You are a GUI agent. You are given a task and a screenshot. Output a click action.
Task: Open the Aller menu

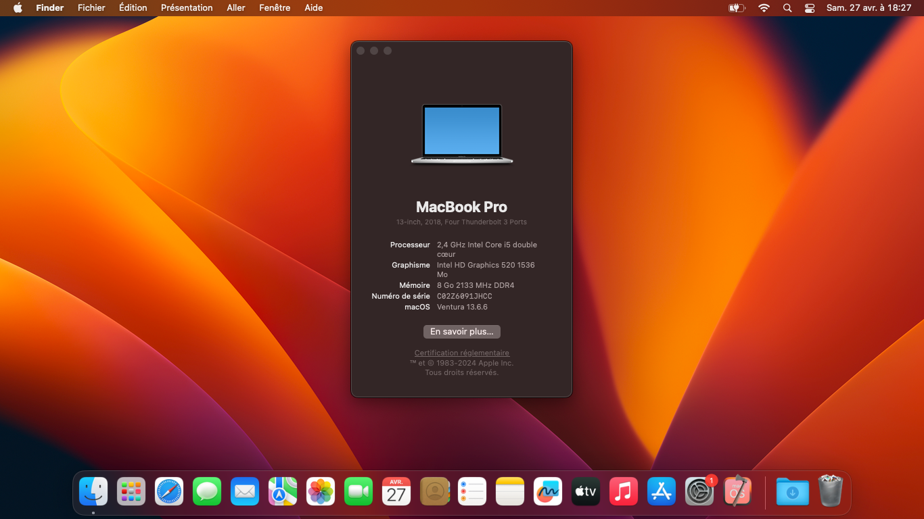pos(236,8)
